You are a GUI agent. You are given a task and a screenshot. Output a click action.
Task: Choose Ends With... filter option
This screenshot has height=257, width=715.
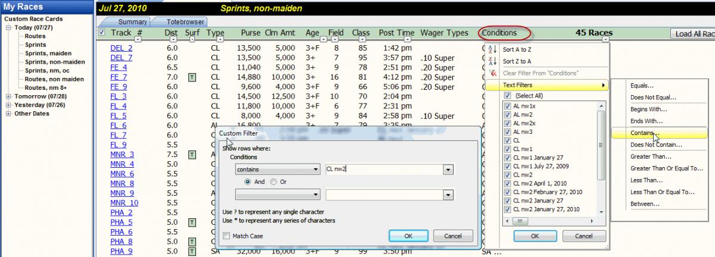[x=645, y=121]
